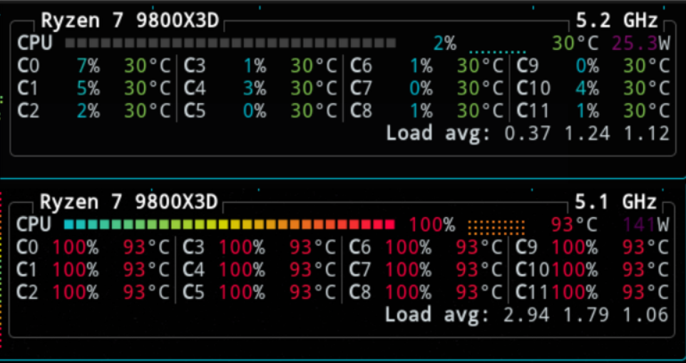Select the green 30°C value on the CPU row
686x363 pixels.
[575, 43]
